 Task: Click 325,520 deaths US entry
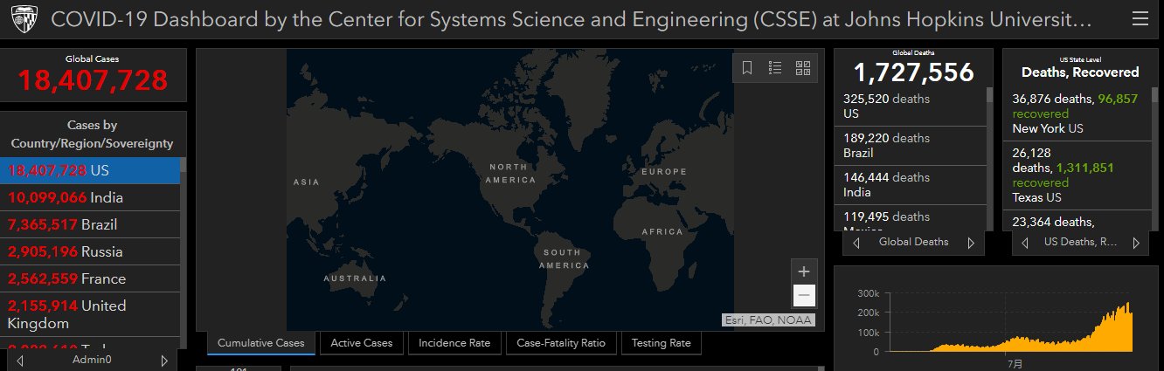pyautogui.click(x=911, y=106)
